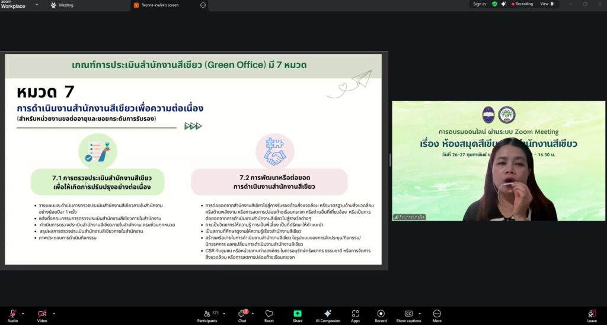
Task: Toggle Show captions (CC) button
Action: [x=408, y=314]
